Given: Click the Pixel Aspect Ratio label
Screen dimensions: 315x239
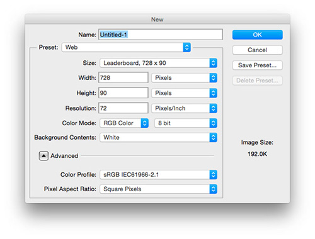Looking at the screenshot, I should click(x=70, y=189).
